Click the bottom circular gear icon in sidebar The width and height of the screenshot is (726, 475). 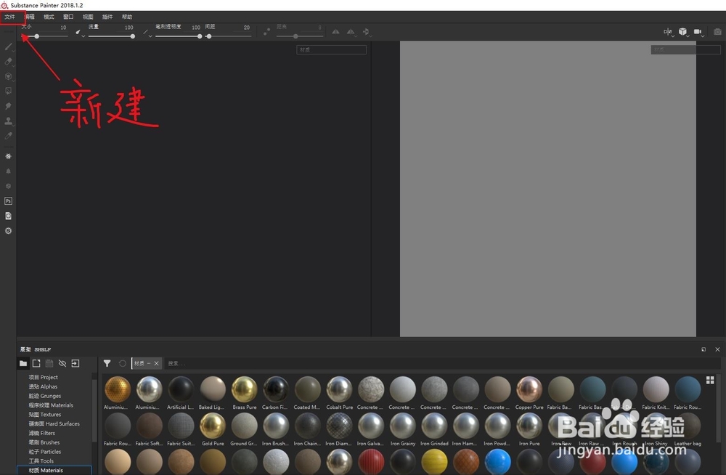tap(8, 231)
